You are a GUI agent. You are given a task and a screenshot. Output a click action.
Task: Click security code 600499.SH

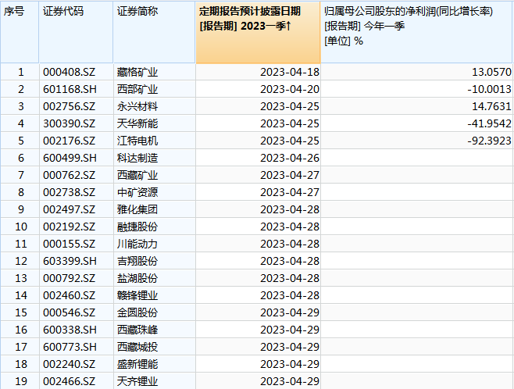point(70,158)
